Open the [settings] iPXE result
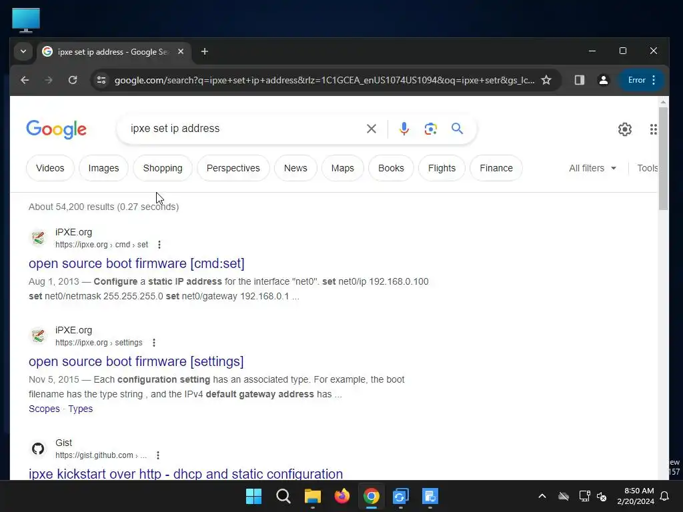The image size is (683, 512). 136,361
